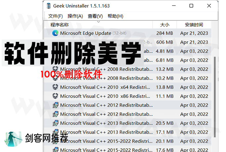Click the 13.8 MB size cell

point(164,87)
